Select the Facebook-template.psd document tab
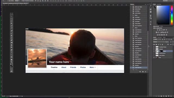This screenshot has width=174, height=98. point(15,4)
